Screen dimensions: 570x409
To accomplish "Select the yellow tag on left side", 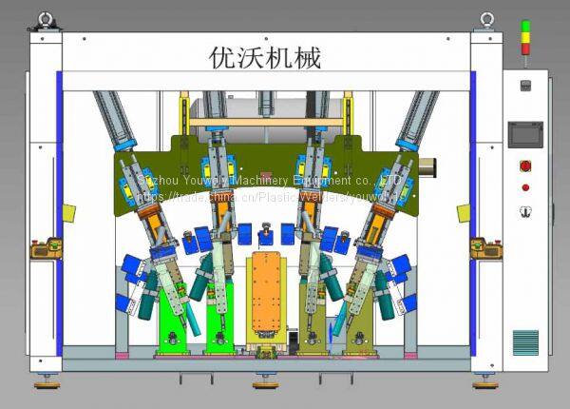I will coord(67,211).
